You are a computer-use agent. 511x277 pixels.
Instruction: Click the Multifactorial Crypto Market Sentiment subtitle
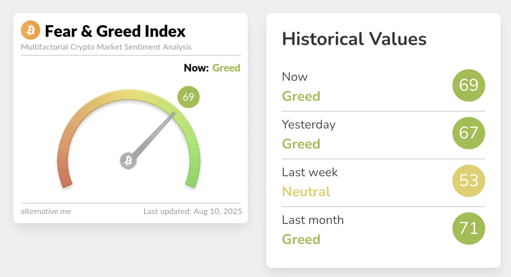coord(106,47)
